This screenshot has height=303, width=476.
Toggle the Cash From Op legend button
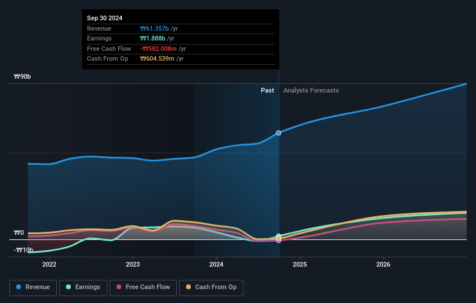coord(211,287)
